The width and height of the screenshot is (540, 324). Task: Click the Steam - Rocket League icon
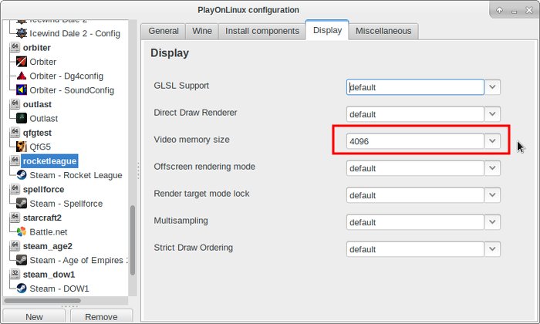coord(22,175)
